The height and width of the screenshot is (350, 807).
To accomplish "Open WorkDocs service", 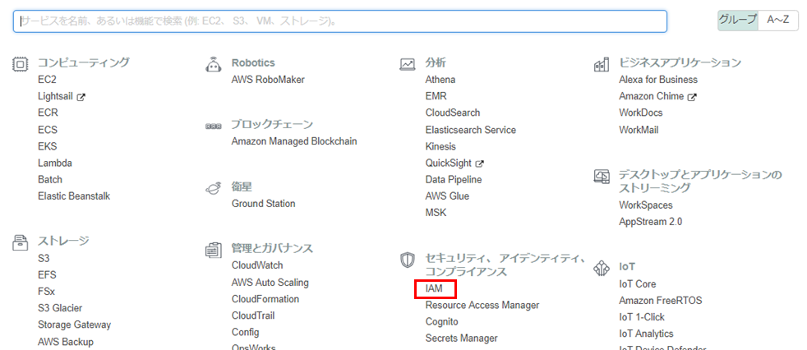I will point(641,113).
